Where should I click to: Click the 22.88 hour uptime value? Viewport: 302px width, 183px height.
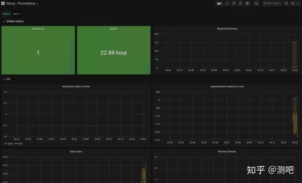coord(114,53)
